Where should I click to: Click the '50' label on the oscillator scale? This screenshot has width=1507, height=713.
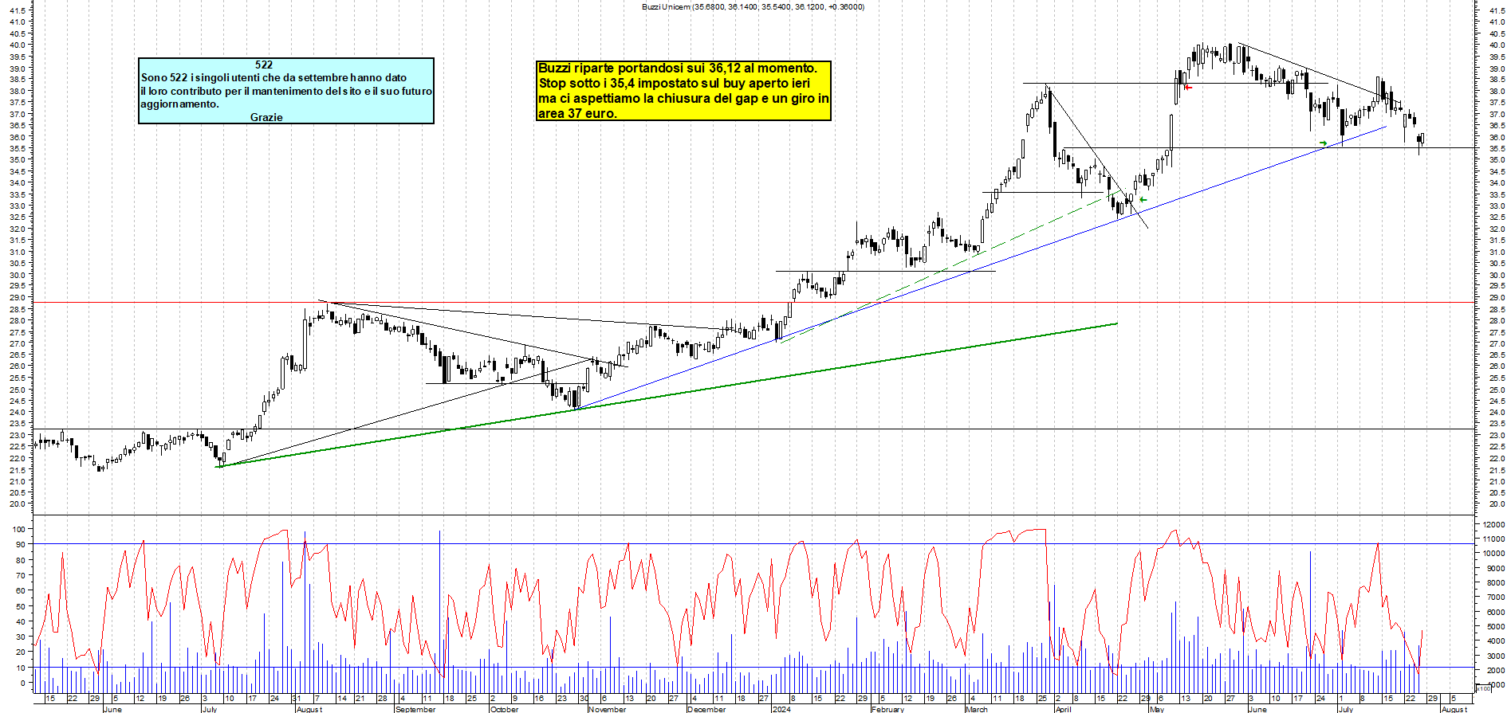[x=21, y=606]
